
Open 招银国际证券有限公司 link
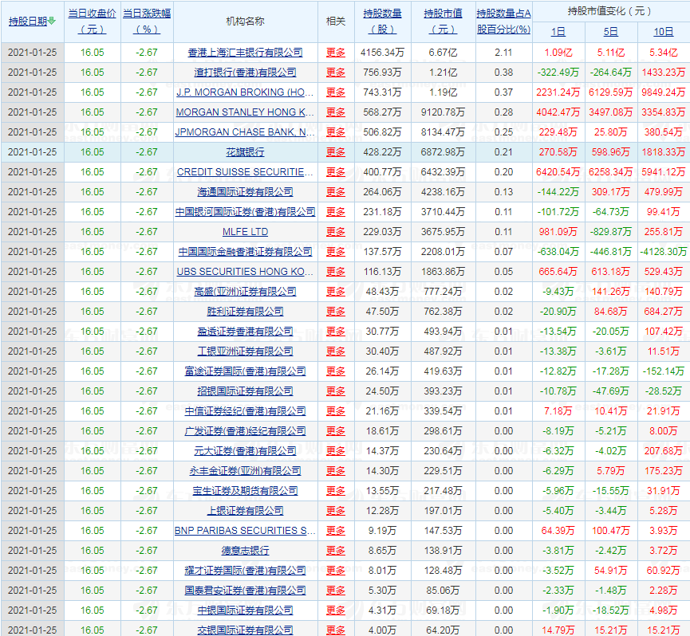245,391
